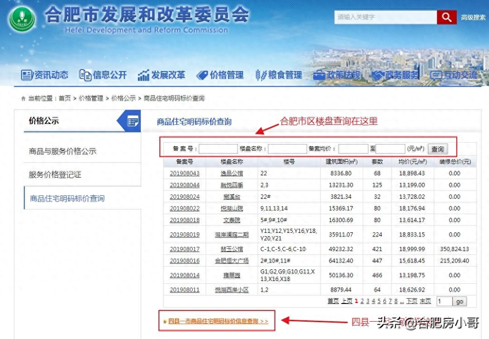Go to page 5 in pagination
Viewport: 489px width, 339px height.
(x=379, y=301)
